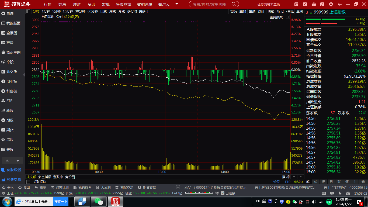Open the 美股 US stocks page
Viewport: 368px width, 207px height.
coord(8,149)
